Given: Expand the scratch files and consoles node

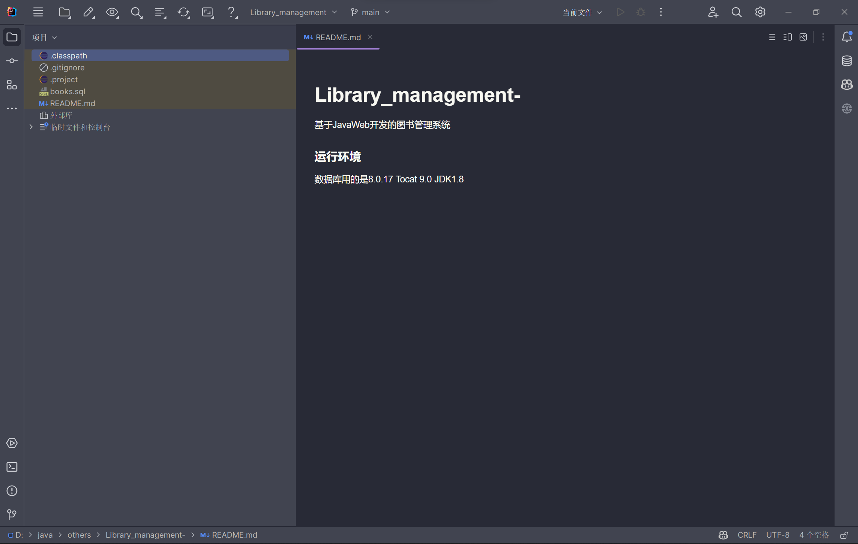Looking at the screenshot, I should tap(31, 127).
